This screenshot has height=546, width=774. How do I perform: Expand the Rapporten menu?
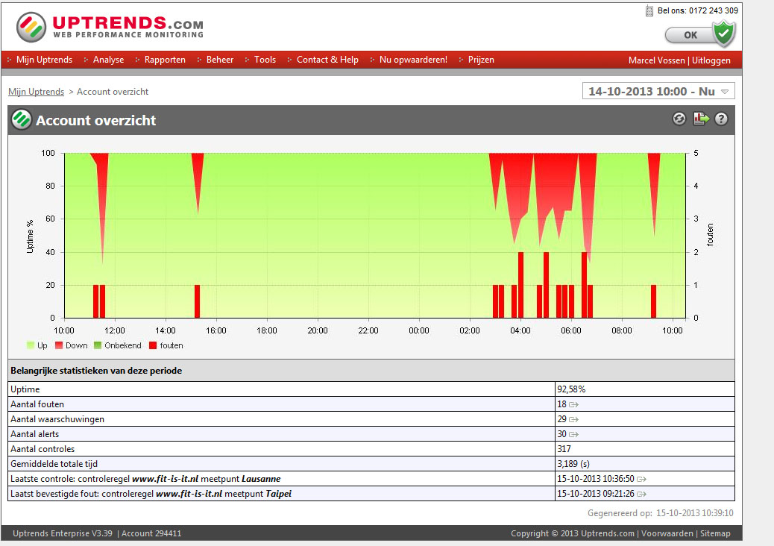tap(165, 60)
